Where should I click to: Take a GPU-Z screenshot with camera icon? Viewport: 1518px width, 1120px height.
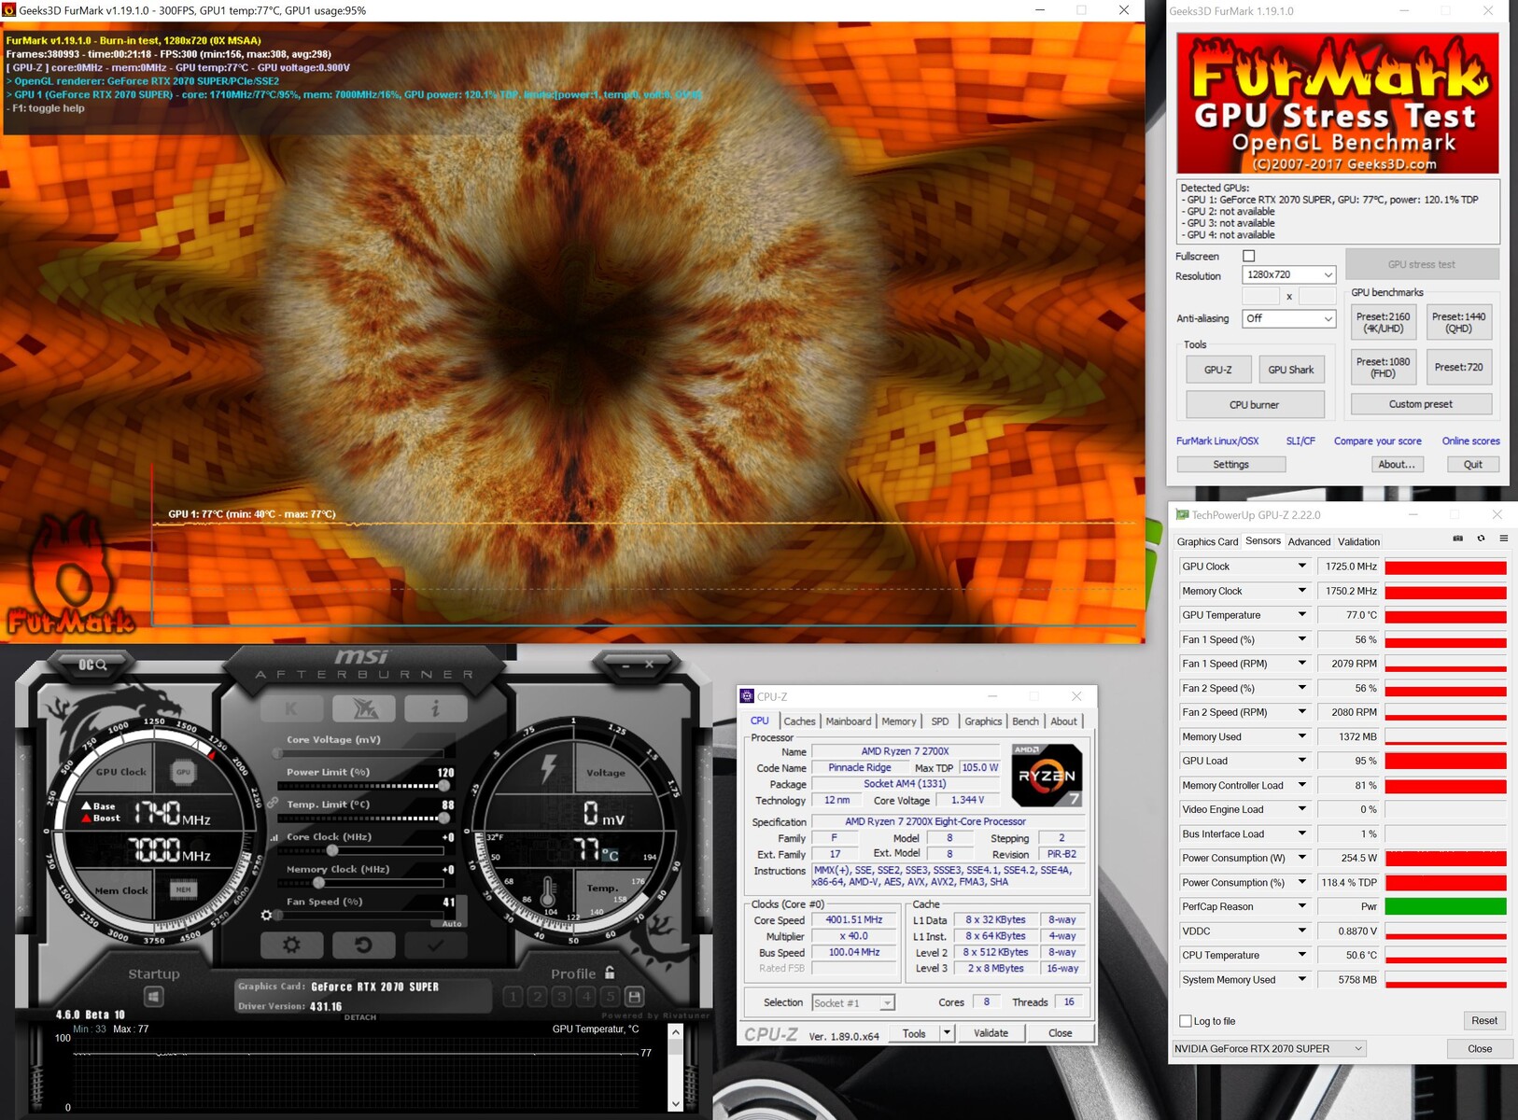[x=1457, y=539]
